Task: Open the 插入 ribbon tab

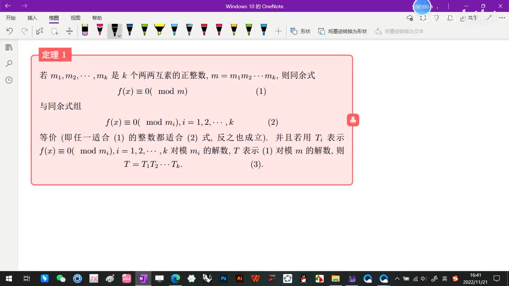Action: [32, 18]
